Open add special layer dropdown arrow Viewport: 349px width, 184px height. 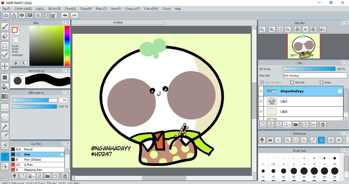[x=290, y=125]
